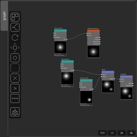This screenshot has width=137, height=137.
Task: Click envelope port of MountainCone linked to HydraulicStreamLog
Action: click(x=54, y=37)
